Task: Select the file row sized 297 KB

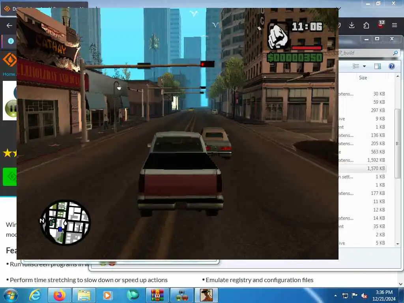Action: pos(362,110)
